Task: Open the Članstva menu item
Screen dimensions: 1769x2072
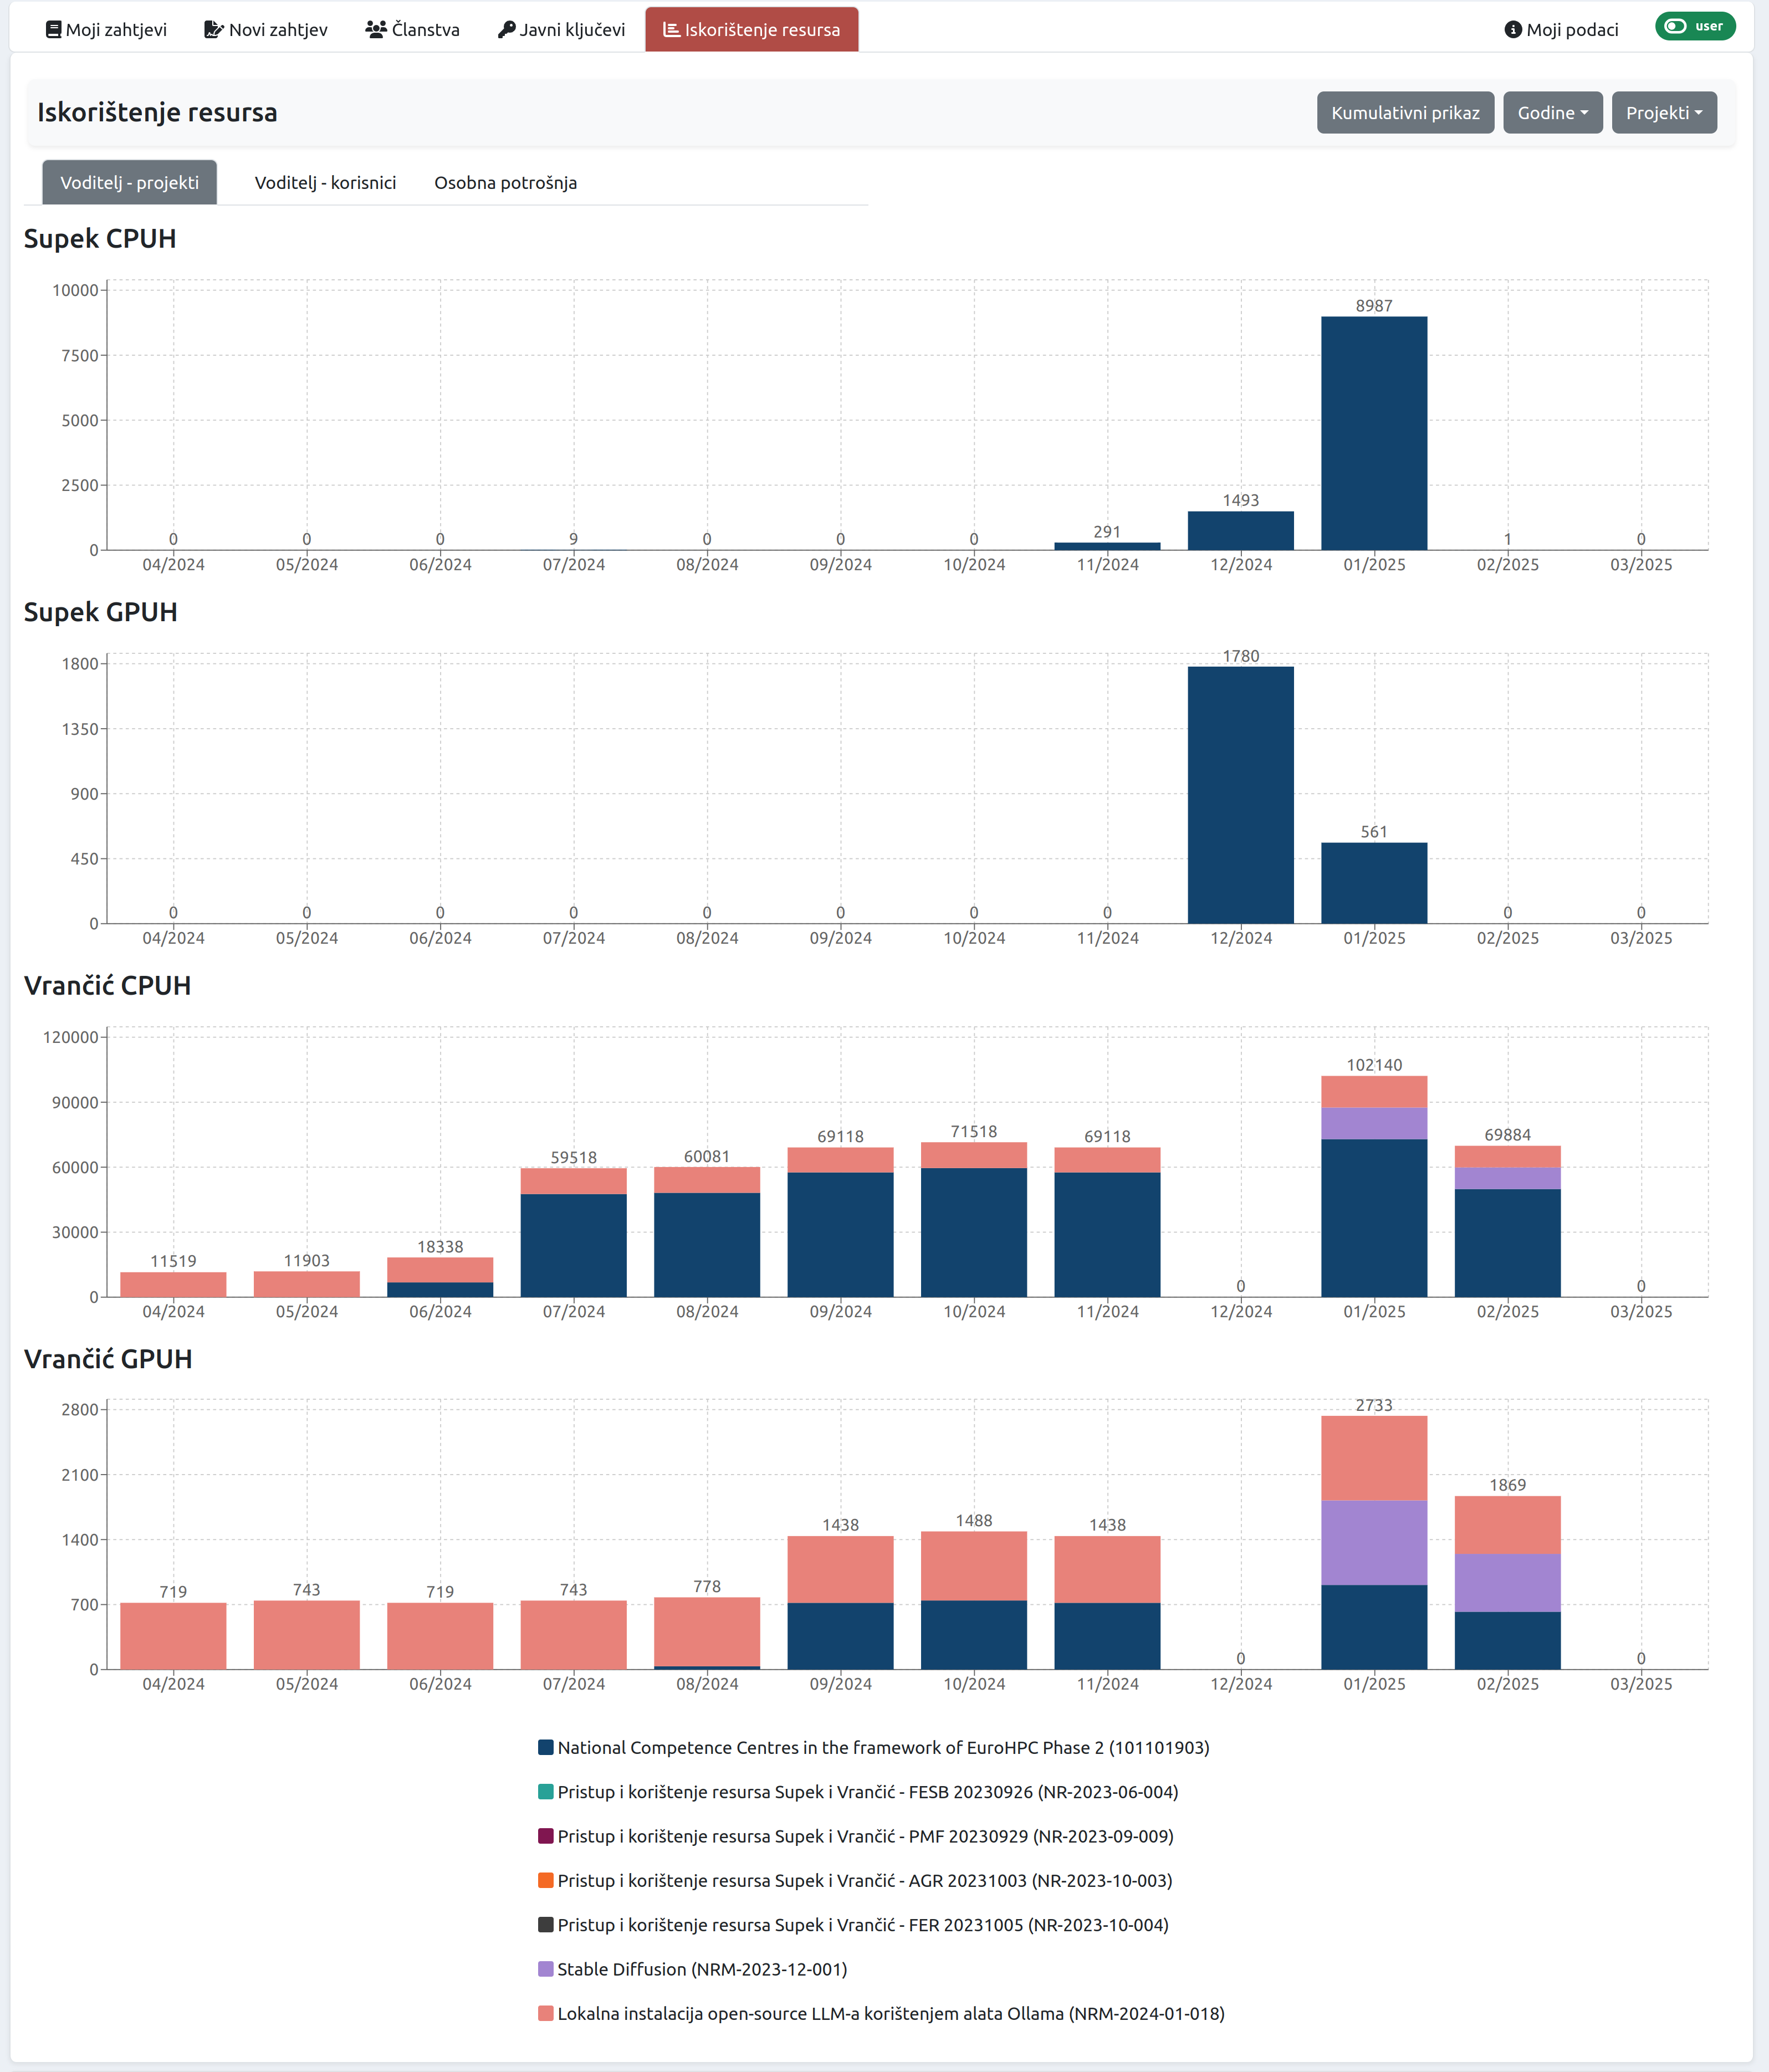Action: pos(412,30)
